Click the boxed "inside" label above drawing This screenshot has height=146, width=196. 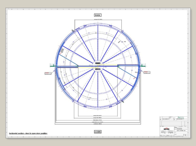pos(98,15)
